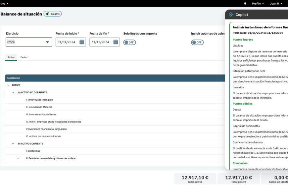Click the Insights sparkle button

click(x=53, y=14)
